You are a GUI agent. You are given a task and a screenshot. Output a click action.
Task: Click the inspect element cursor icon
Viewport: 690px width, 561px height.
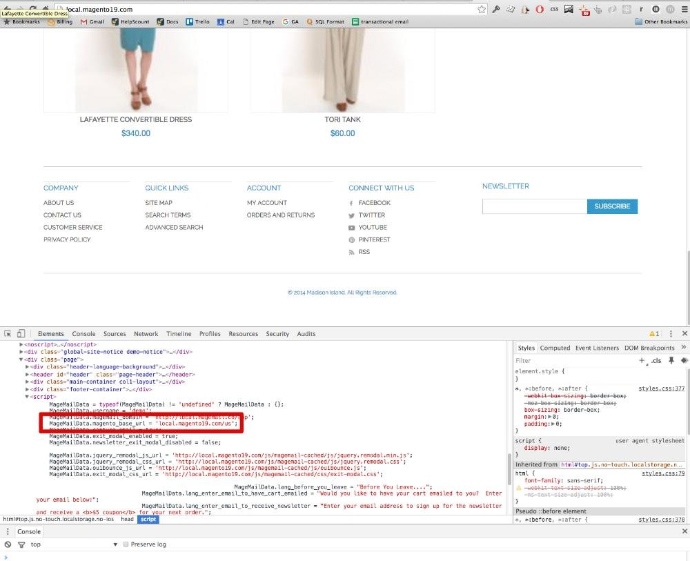(8, 334)
